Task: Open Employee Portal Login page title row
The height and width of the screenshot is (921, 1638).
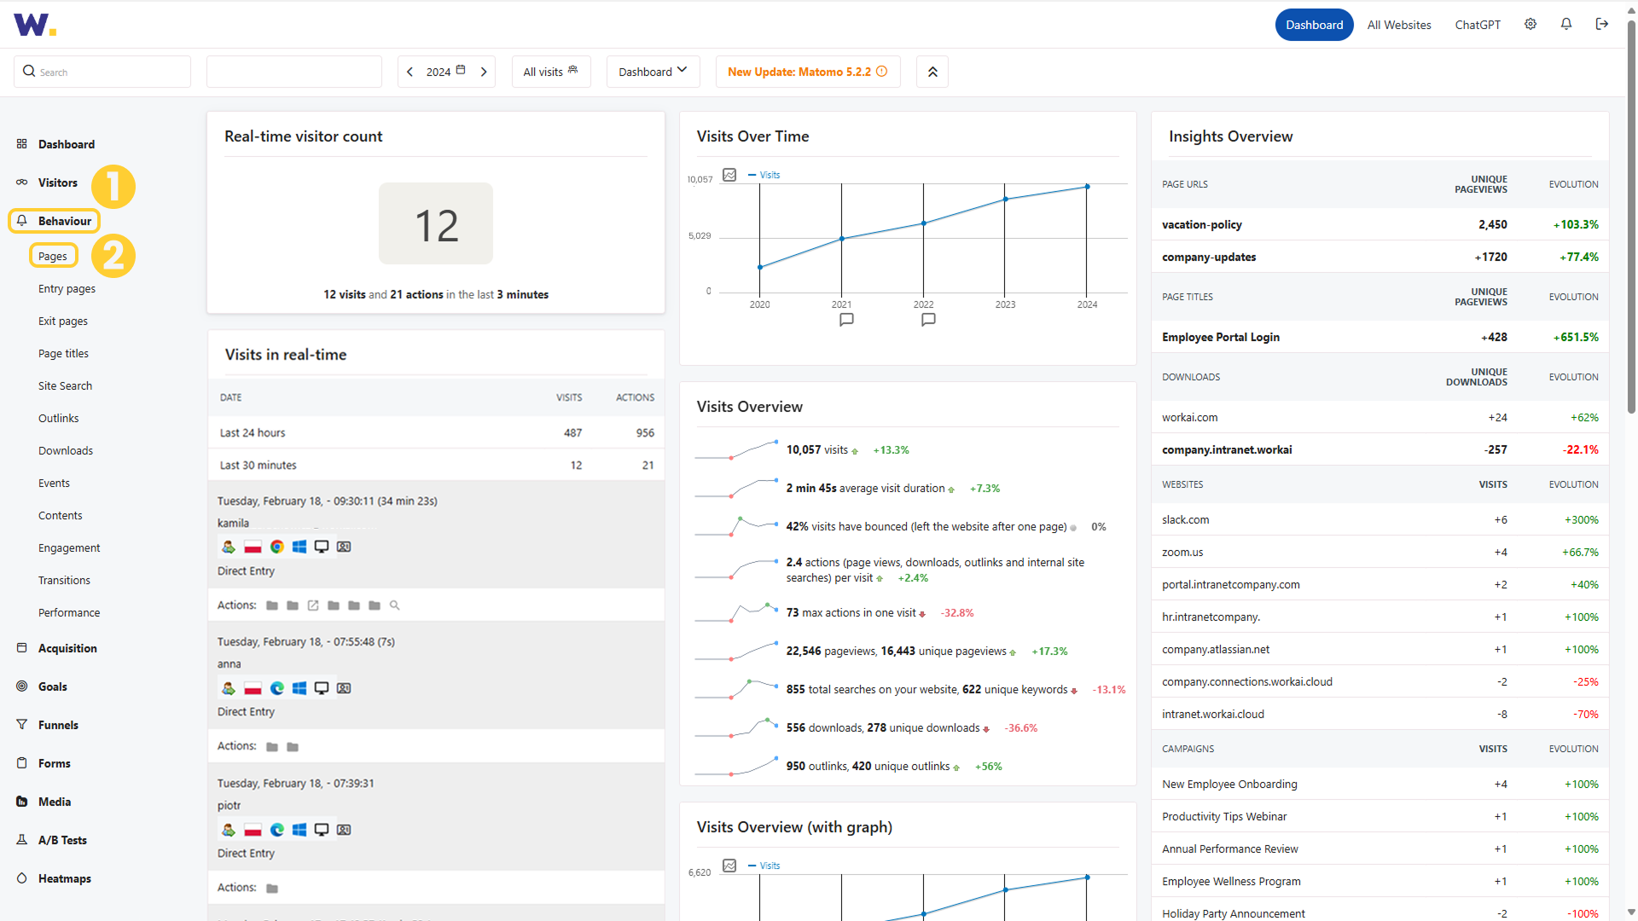Action: point(1380,337)
